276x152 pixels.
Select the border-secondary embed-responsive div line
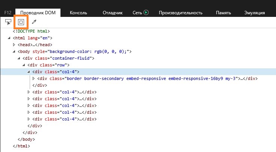[147, 78]
